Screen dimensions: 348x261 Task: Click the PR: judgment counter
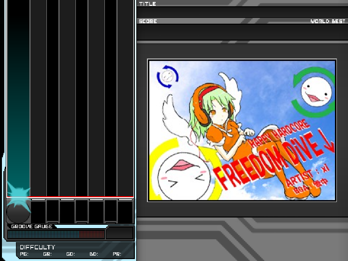click(117, 254)
